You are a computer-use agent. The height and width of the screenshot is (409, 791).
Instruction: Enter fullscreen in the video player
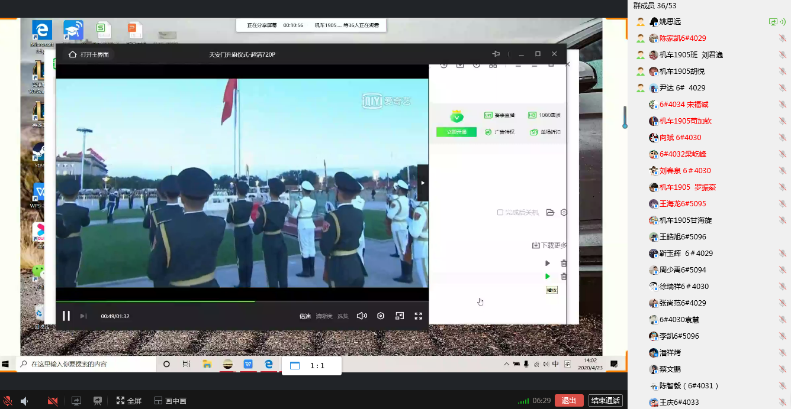click(x=419, y=316)
